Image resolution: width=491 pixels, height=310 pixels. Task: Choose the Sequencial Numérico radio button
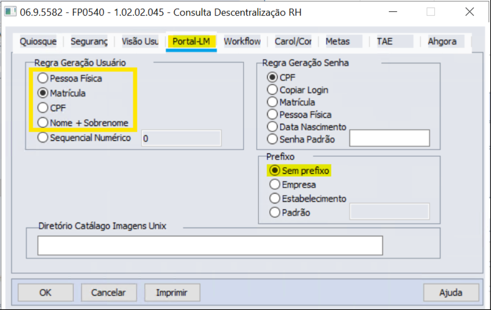43,138
